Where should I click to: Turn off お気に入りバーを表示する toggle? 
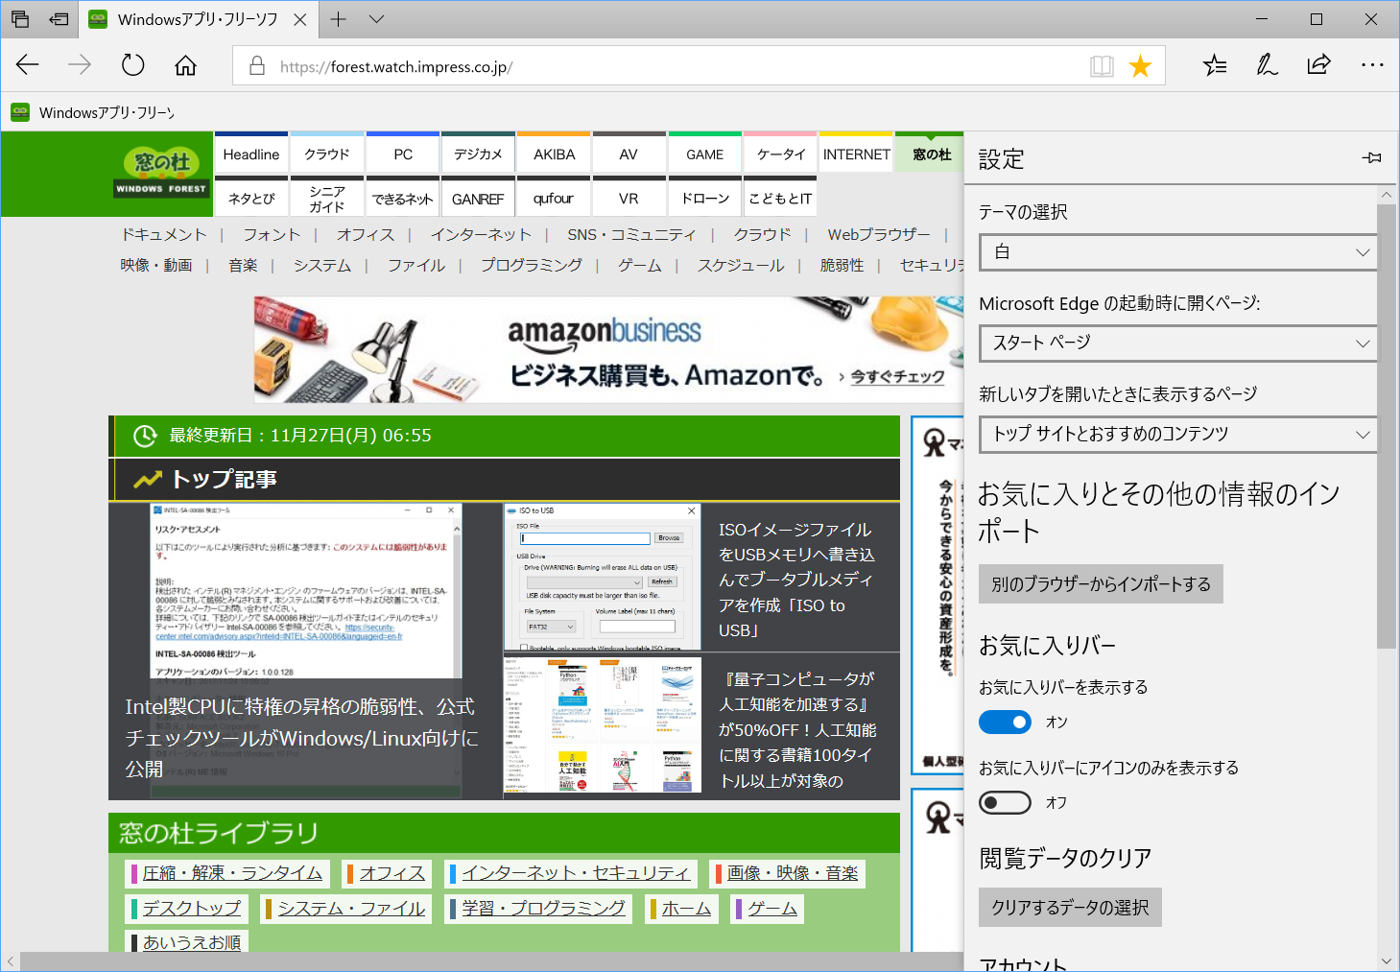click(1005, 722)
